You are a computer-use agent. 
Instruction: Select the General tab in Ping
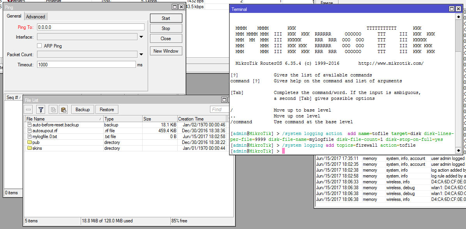[14, 16]
